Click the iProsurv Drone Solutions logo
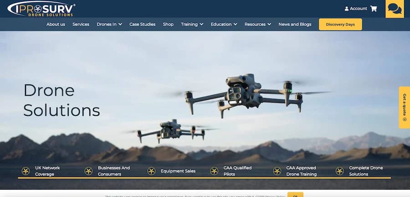Image resolution: width=410 pixels, height=197 pixels. (x=41, y=9)
